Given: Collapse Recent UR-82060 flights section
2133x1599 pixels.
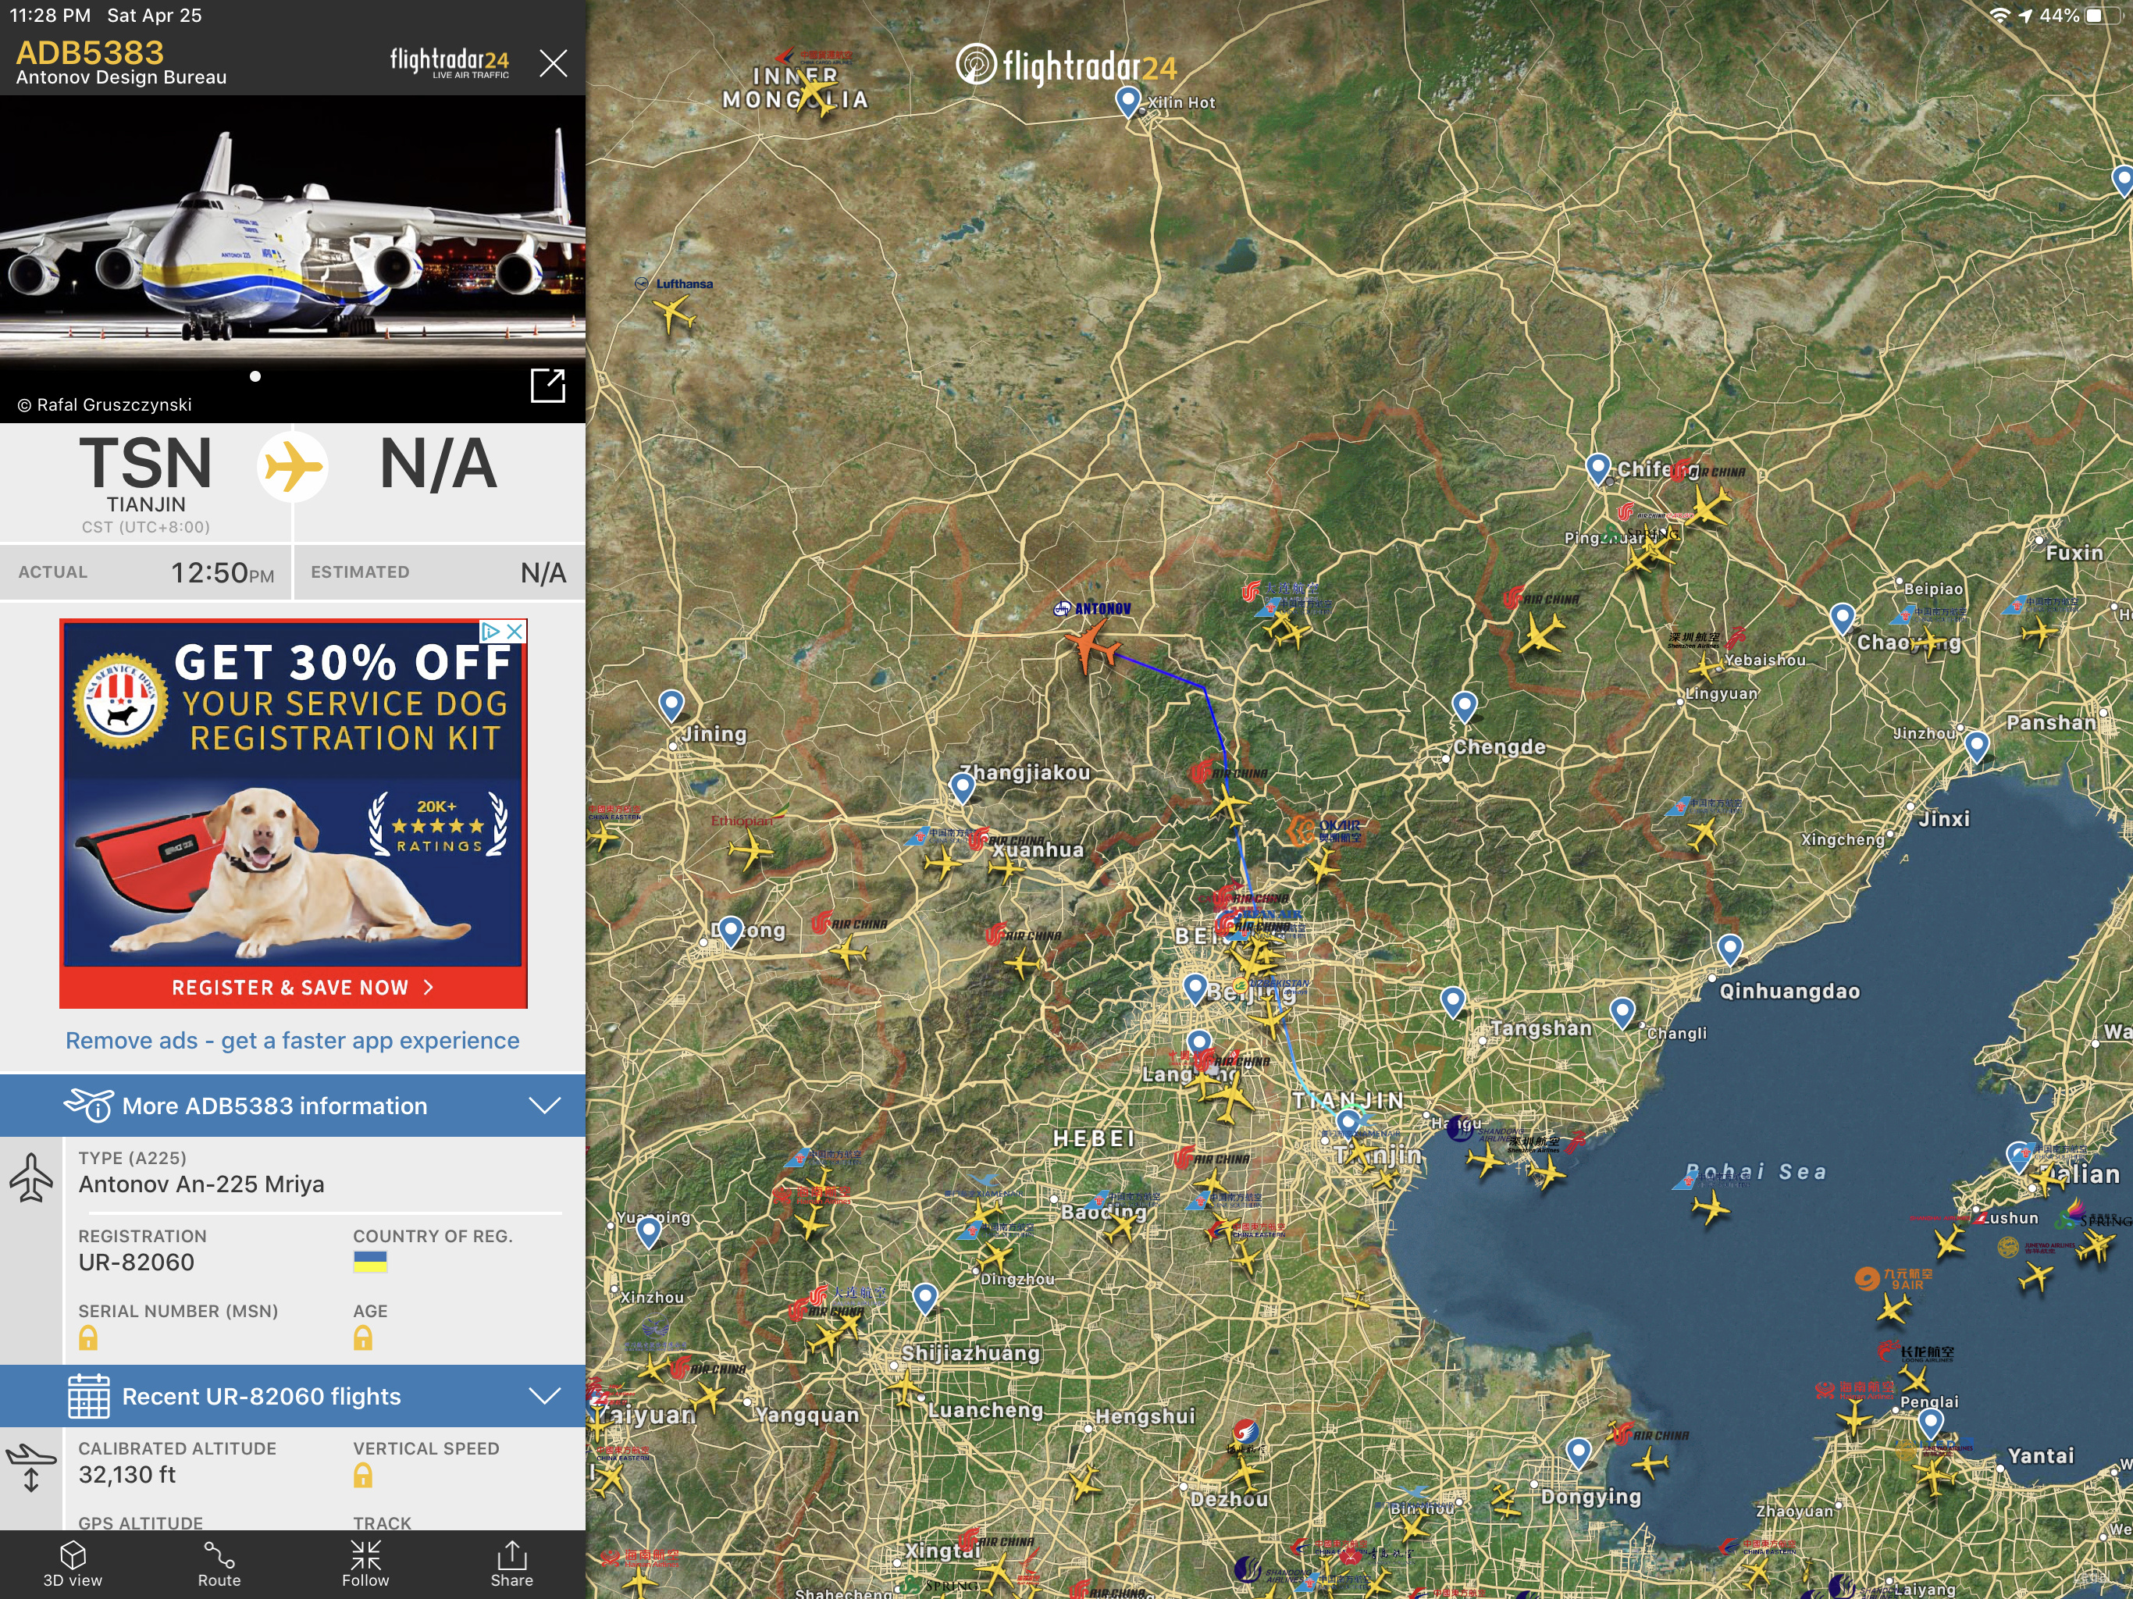Looking at the screenshot, I should click(545, 1395).
